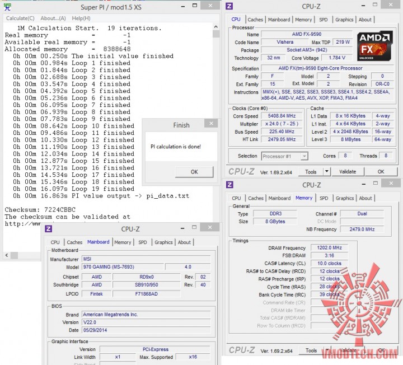Click the NB Frequency 2479.0 MHz value

pyautogui.click(x=362, y=229)
